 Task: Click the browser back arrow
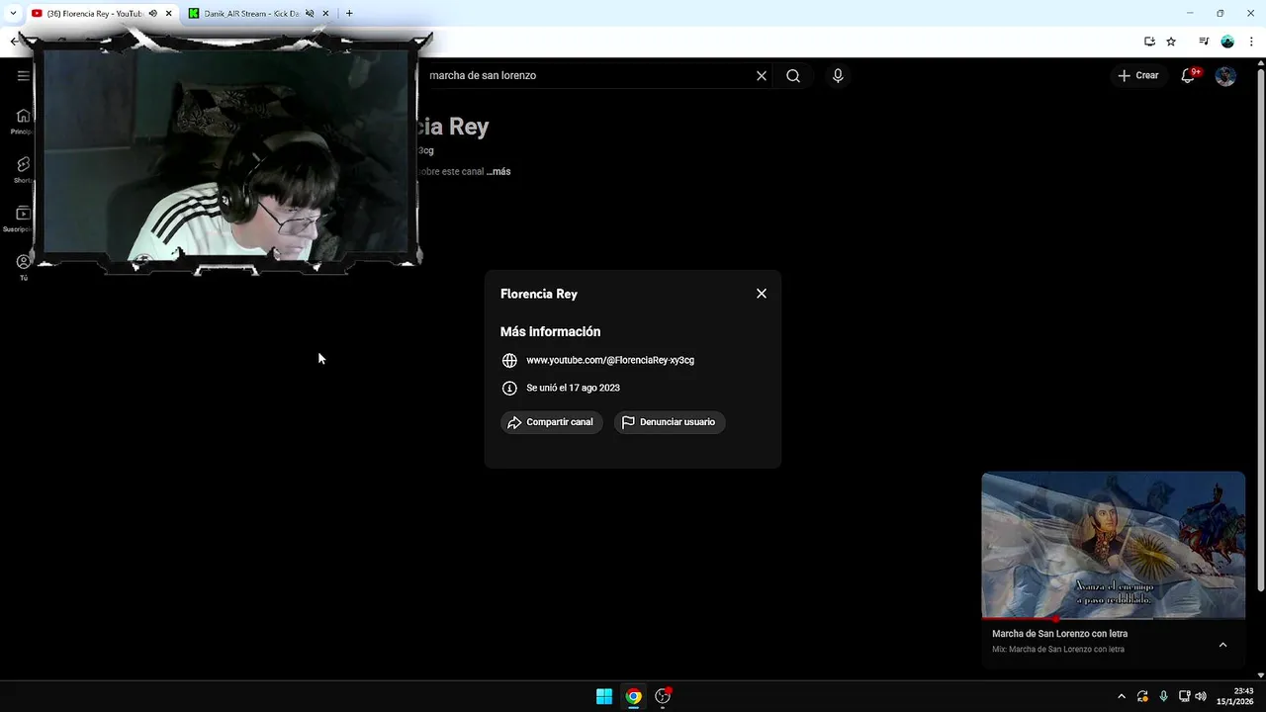tap(14, 42)
